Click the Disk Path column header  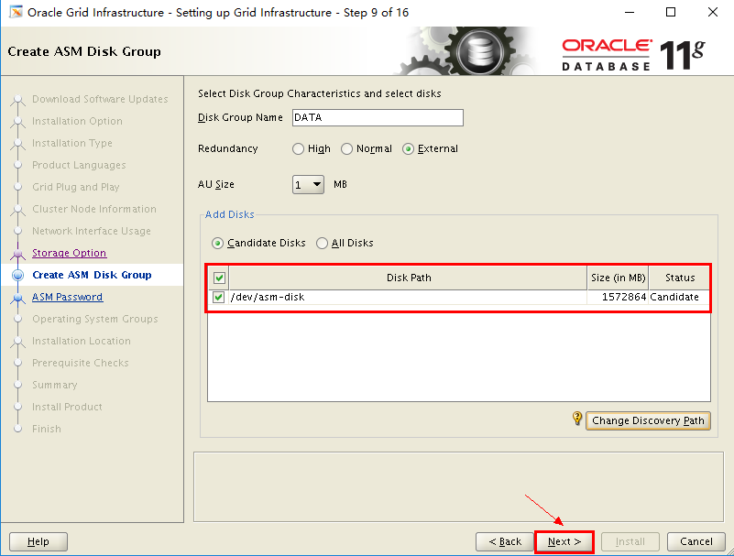tap(408, 278)
